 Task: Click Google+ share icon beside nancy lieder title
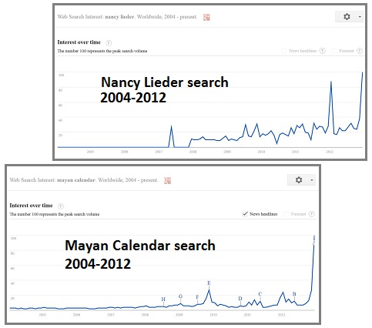point(206,18)
